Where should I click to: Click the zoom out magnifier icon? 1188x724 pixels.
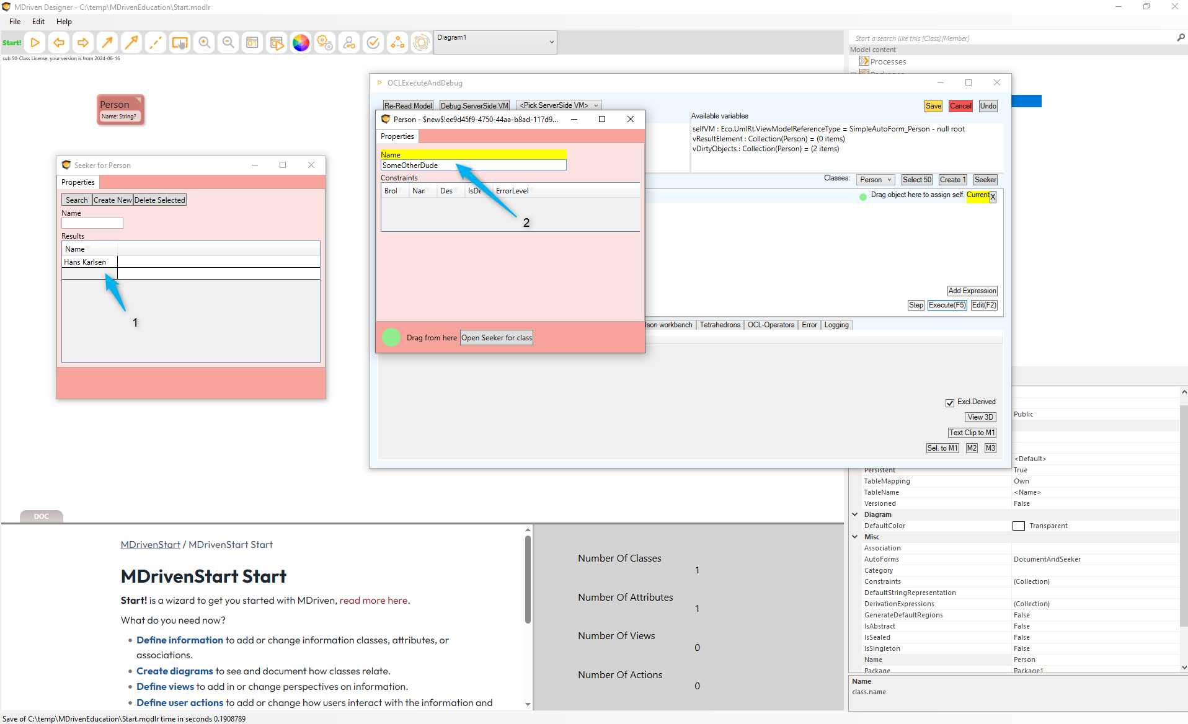pyautogui.click(x=228, y=43)
